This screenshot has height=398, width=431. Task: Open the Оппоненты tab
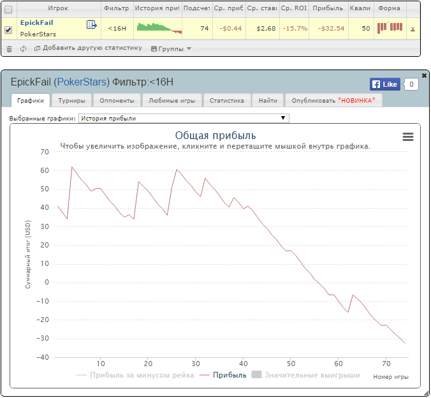(117, 100)
